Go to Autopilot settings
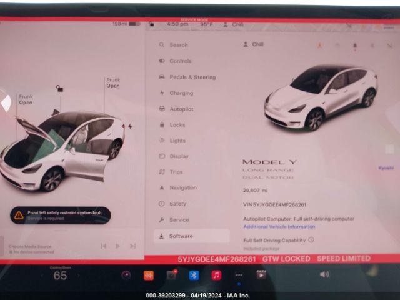This screenshot has width=400, height=300. pyautogui.click(x=176, y=109)
